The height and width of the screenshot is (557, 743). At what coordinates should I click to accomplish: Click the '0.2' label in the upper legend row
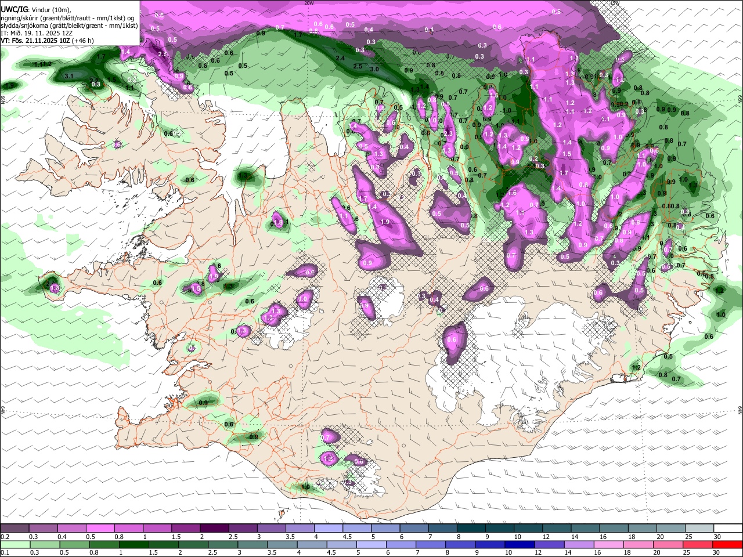click(5, 537)
